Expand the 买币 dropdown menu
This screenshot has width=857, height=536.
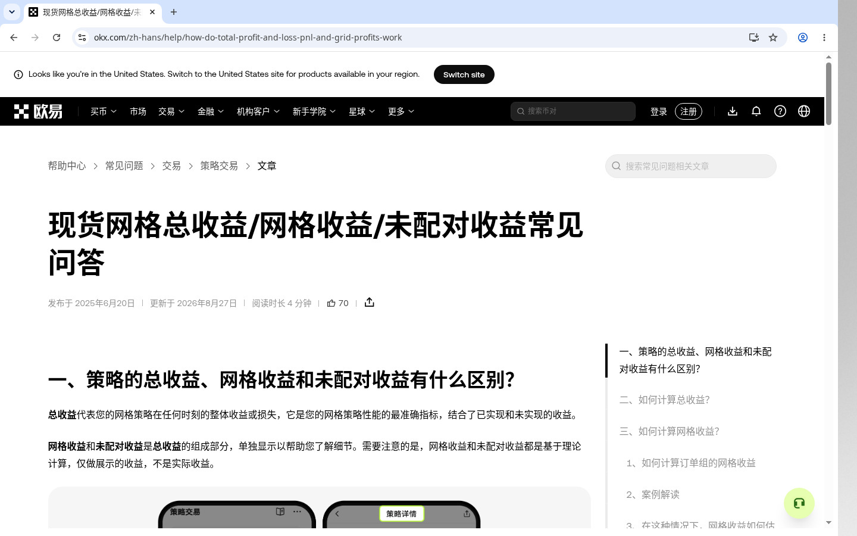pyautogui.click(x=104, y=111)
